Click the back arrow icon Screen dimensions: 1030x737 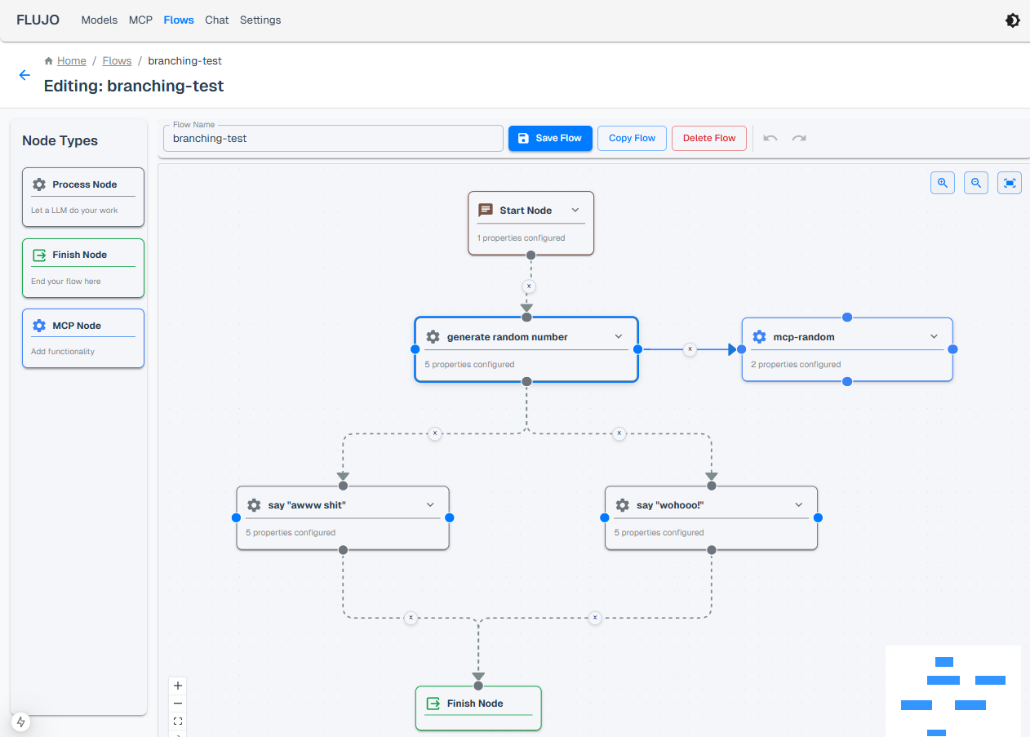point(24,75)
